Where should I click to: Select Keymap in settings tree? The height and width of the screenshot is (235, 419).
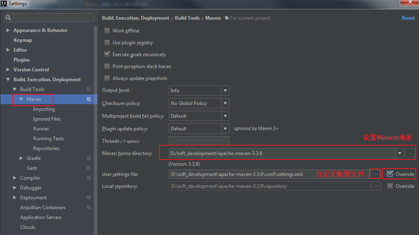[23, 40]
